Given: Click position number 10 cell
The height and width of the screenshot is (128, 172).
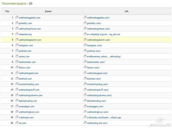Looking at the screenshot, I should 12,67.
